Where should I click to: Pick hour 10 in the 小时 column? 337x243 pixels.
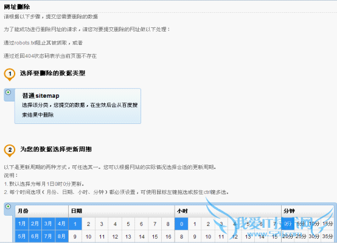[208, 236]
